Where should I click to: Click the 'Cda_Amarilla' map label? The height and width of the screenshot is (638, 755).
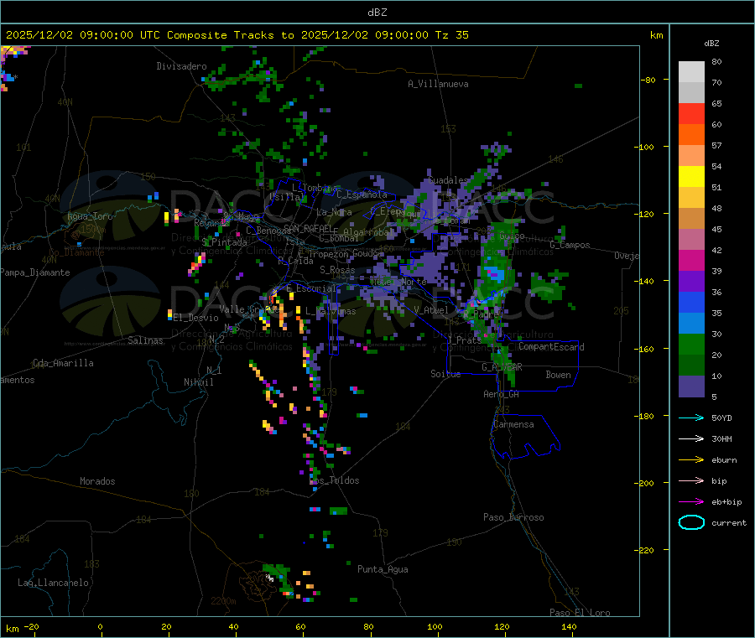63,363
